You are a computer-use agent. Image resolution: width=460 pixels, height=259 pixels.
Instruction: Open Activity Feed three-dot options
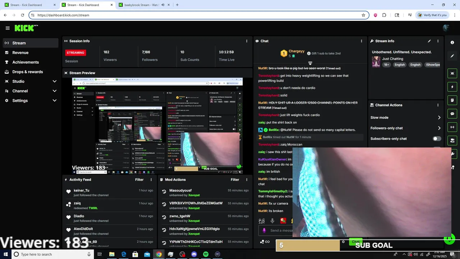click(x=151, y=180)
